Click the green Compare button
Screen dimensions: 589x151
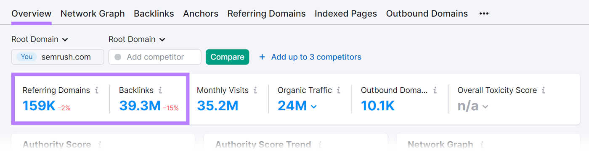tap(227, 57)
